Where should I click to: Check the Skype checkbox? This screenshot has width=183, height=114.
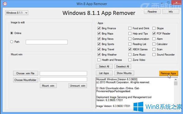pos(154,28)
